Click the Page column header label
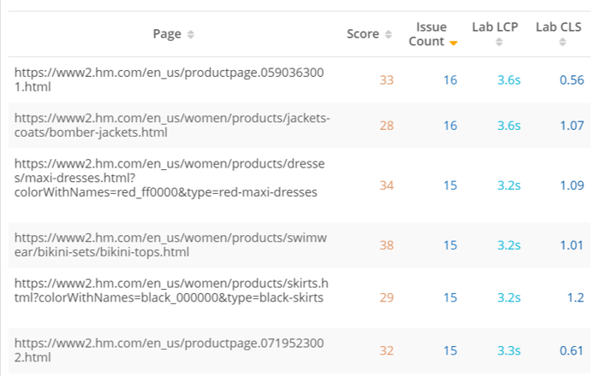Screen dimensions: 606x376 point(167,34)
